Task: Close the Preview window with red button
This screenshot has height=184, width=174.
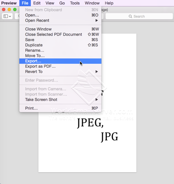Action: click(x=4, y=10)
